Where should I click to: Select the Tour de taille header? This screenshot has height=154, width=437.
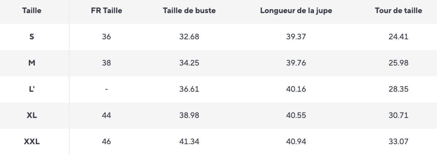coord(398,11)
